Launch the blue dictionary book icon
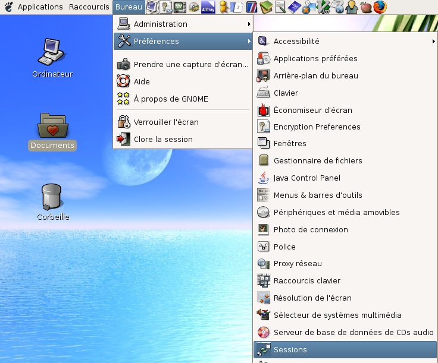Image resolution: width=438 pixels, height=363 pixels. pyautogui.click(x=294, y=7)
